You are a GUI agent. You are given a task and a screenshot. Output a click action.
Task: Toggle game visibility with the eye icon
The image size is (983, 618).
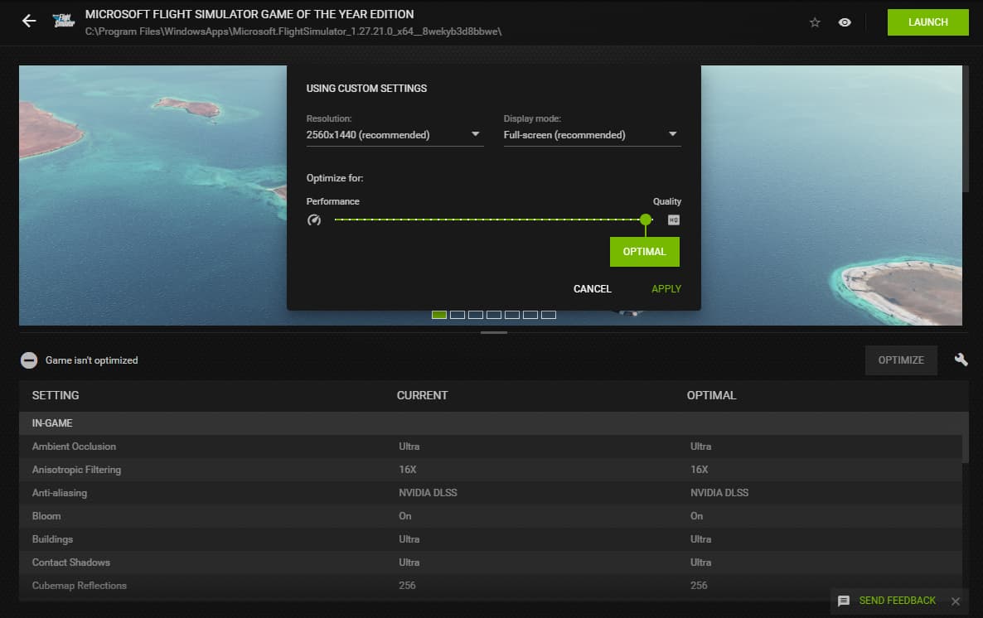tap(845, 22)
